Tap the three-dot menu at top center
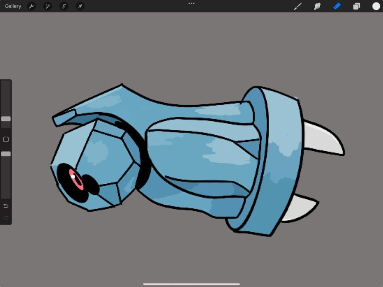Viewport: 383px width, 287px height. coord(191,3)
